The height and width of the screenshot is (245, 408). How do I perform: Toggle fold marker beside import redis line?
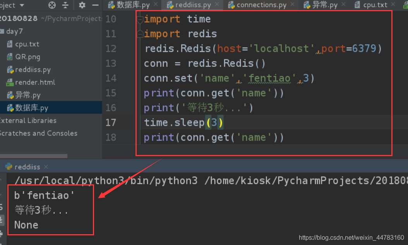point(140,34)
